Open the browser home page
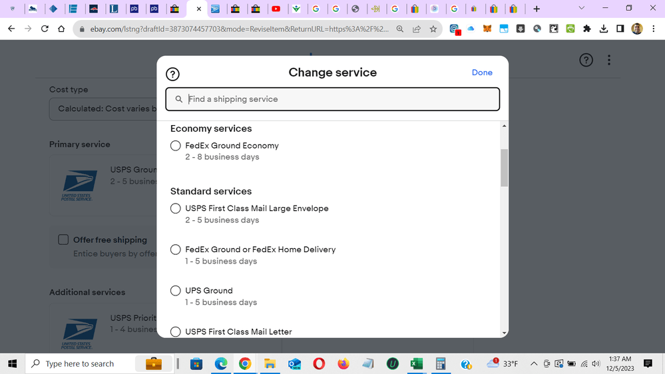The width and height of the screenshot is (665, 374). (61, 29)
